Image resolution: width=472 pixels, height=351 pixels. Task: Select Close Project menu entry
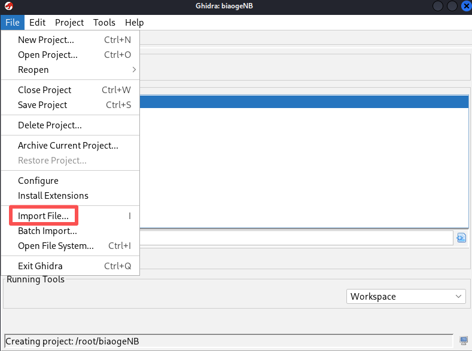(x=70, y=90)
